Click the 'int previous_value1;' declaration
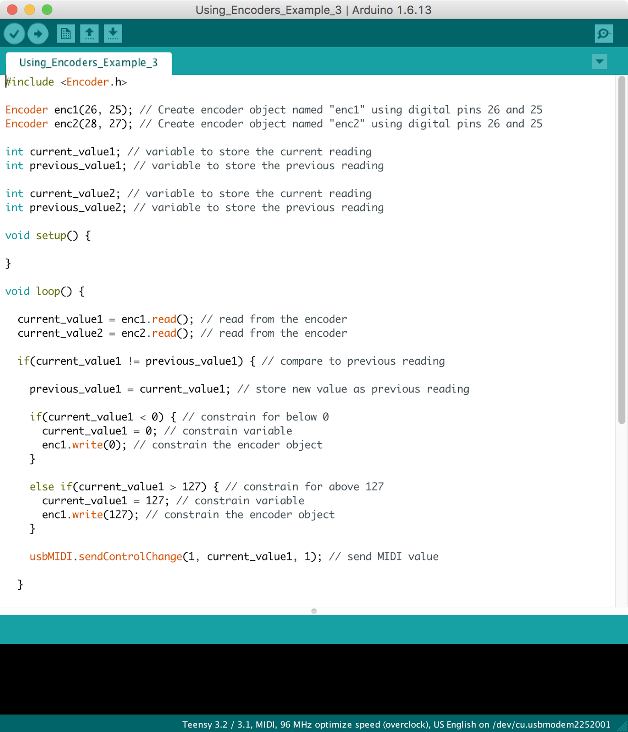Screen dimensions: 628x732 pos(66,166)
